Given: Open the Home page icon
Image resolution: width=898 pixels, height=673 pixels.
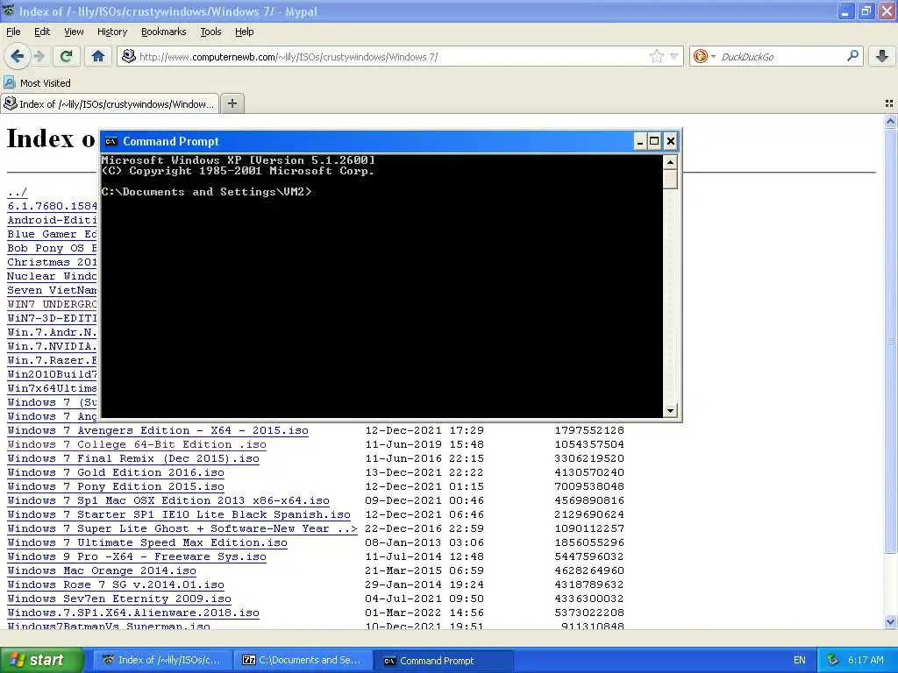Looking at the screenshot, I should tap(98, 56).
